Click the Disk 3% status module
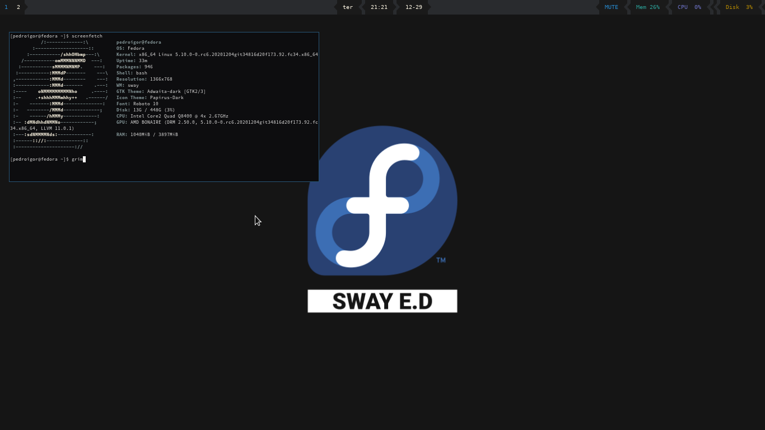The image size is (765, 430). point(739,7)
